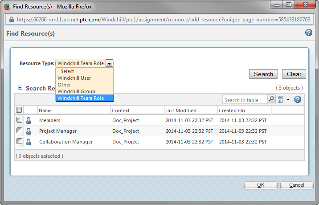The height and width of the screenshot is (205, 319).
Task: Click Last Modified date in Collaboration Manager row
Action: pos(189,142)
